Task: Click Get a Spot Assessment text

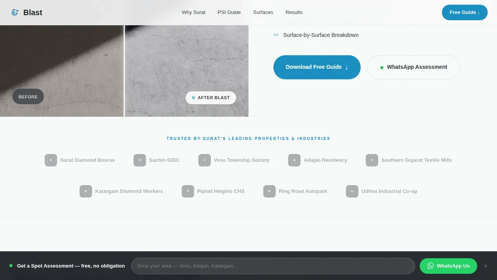Action: pyautogui.click(x=71, y=266)
